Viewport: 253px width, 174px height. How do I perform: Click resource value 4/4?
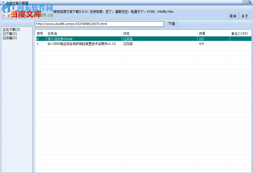tap(201, 44)
